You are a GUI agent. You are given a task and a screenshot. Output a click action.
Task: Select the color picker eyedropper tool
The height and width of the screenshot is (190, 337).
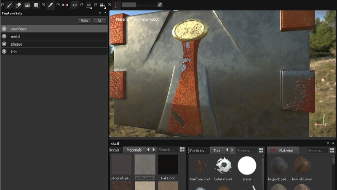click(50, 5)
